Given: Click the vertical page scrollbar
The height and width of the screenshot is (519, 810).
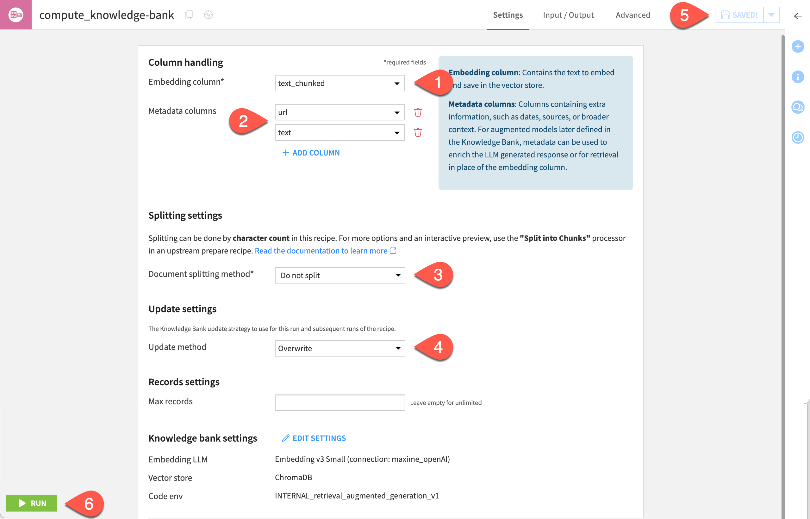Looking at the screenshot, I should pos(783,276).
